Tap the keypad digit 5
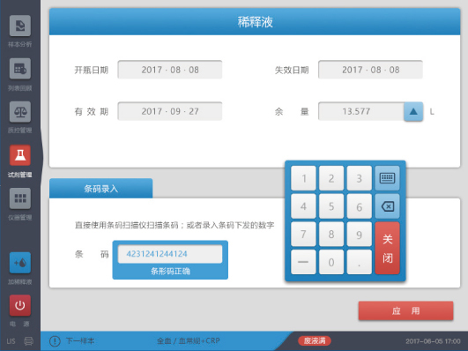Screen dimensions: 468x351 click(x=331, y=206)
